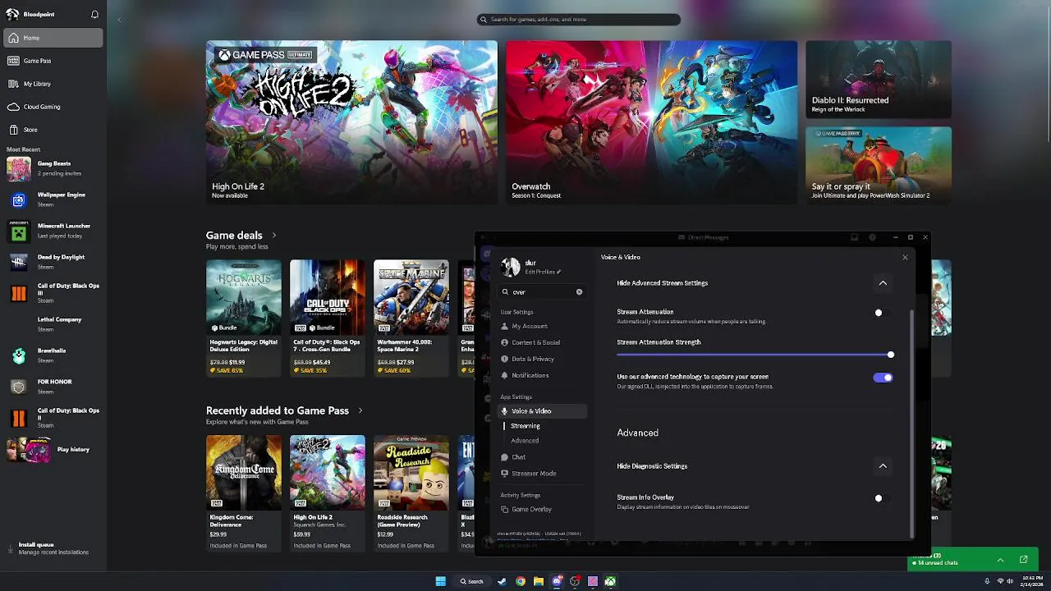Click Edit Profiles in Discord settings
Viewport: 1051px width, 591px height.
pyautogui.click(x=543, y=272)
